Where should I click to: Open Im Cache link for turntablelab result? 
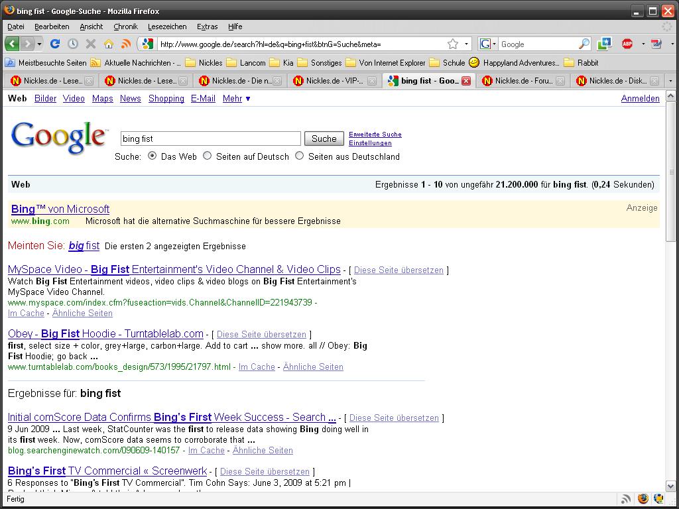point(257,367)
